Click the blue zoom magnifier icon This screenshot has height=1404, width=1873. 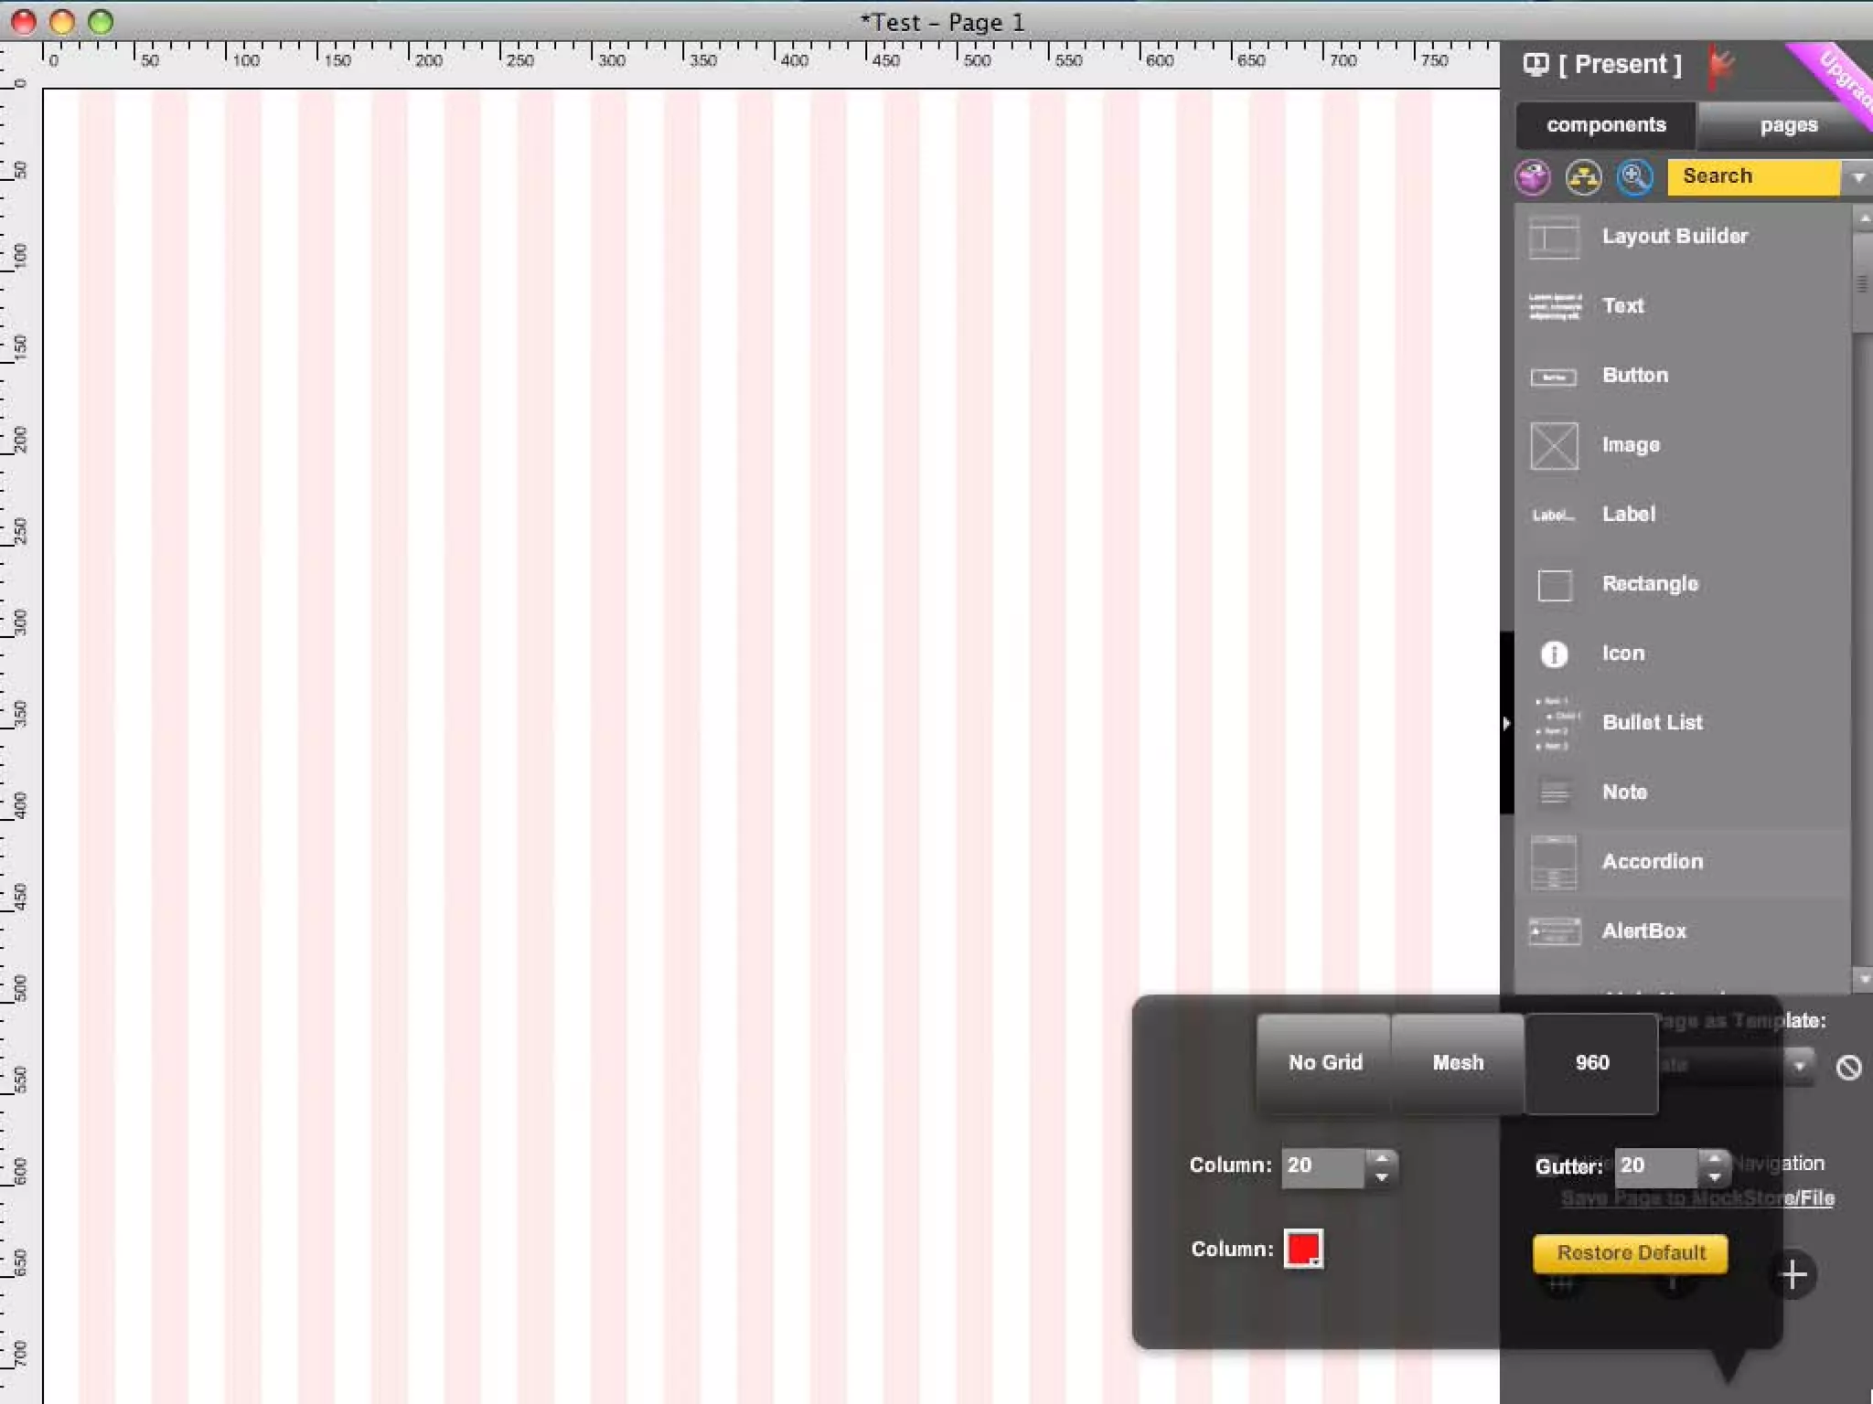point(1635,176)
